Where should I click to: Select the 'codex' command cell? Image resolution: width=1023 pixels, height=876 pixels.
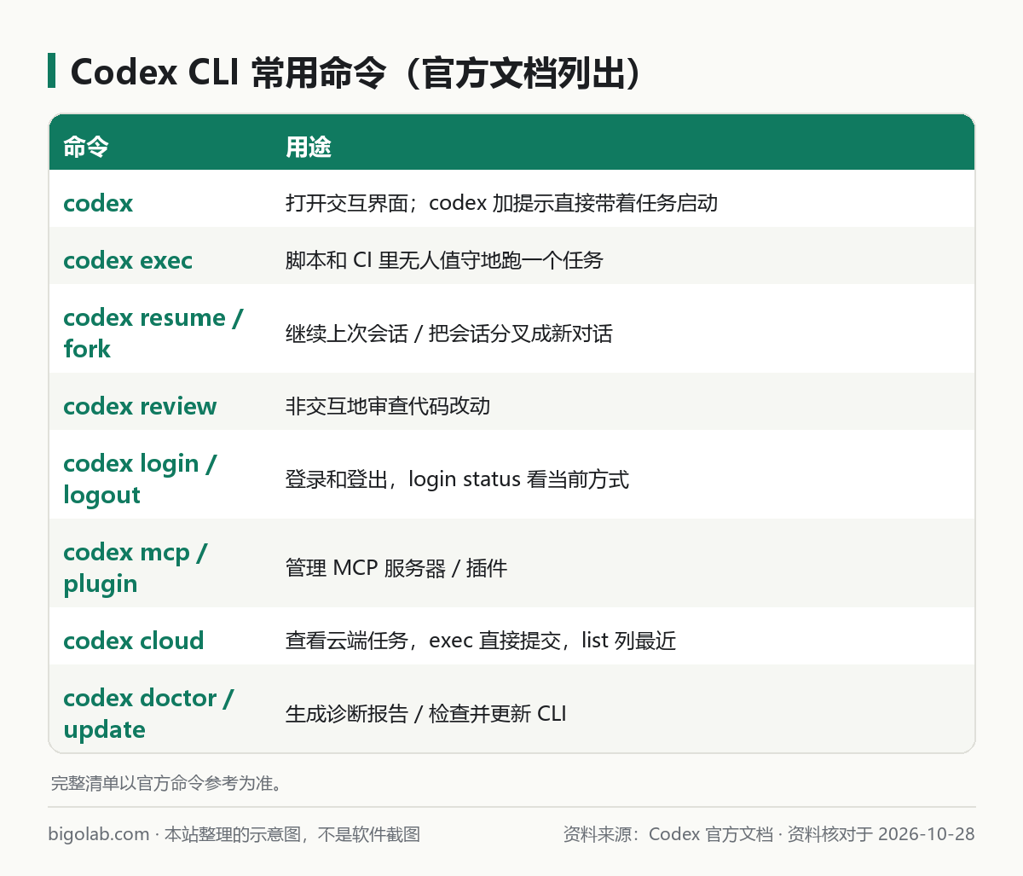(x=98, y=203)
